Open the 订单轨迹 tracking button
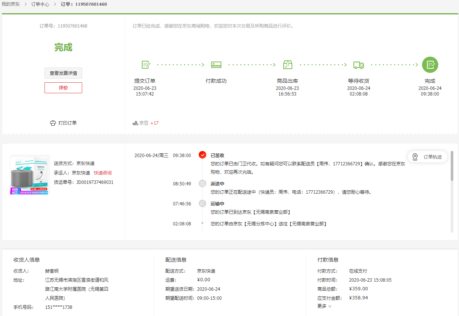 (x=427, y=157)
